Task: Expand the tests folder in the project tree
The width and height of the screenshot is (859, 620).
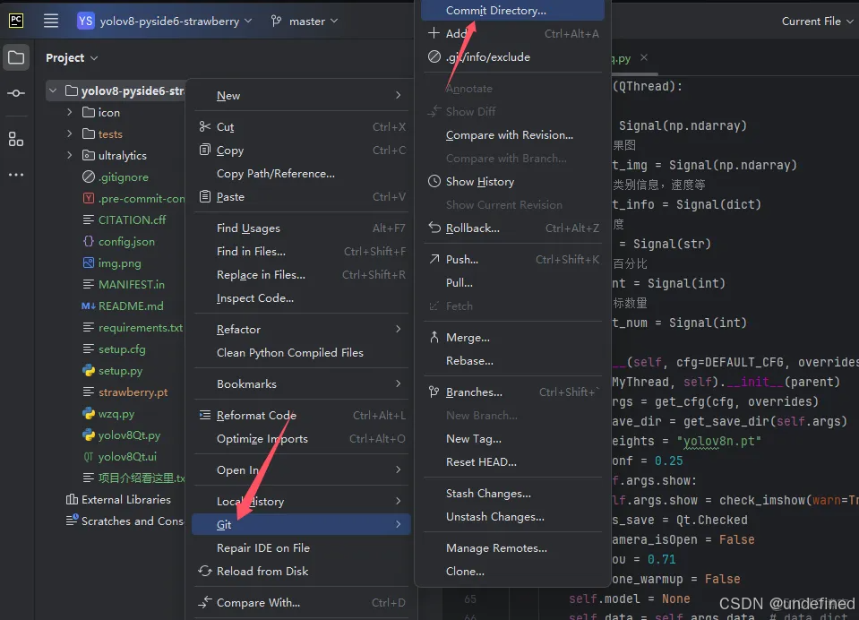Action: click(70, 133)
